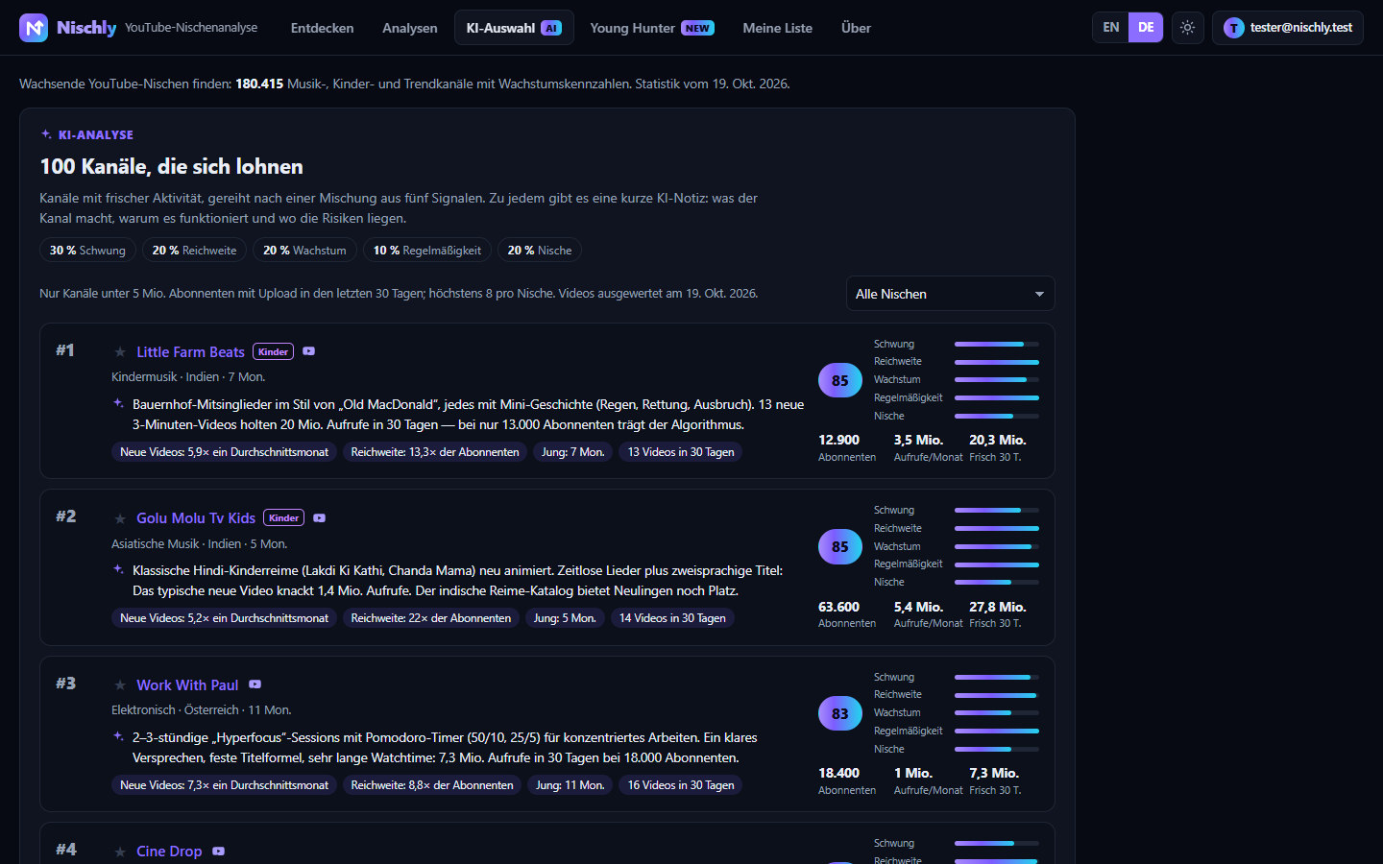
Task: Select the KI-Auswahl tab
Action: (514, 28)
